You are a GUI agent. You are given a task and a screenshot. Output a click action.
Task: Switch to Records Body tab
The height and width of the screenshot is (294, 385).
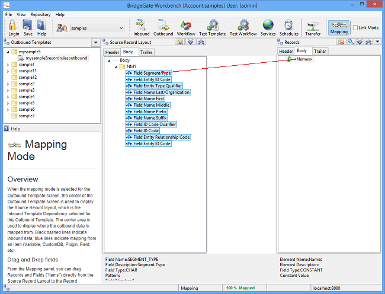click(x=301, y=50)
